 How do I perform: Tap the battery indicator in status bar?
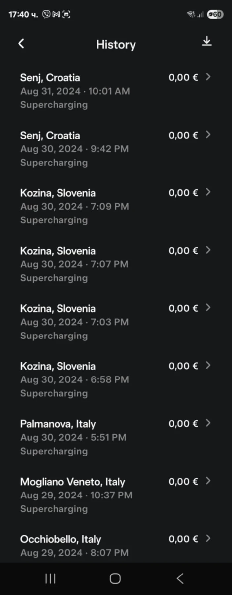(x=215, y=14)
